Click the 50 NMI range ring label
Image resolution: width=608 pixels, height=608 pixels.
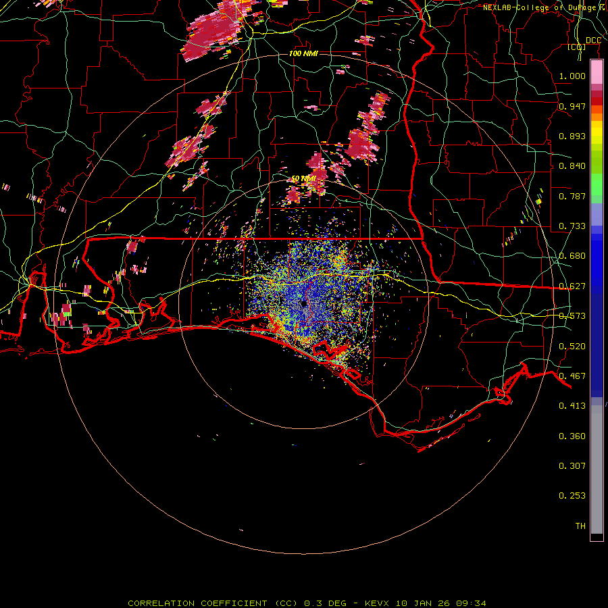point(303,179)
